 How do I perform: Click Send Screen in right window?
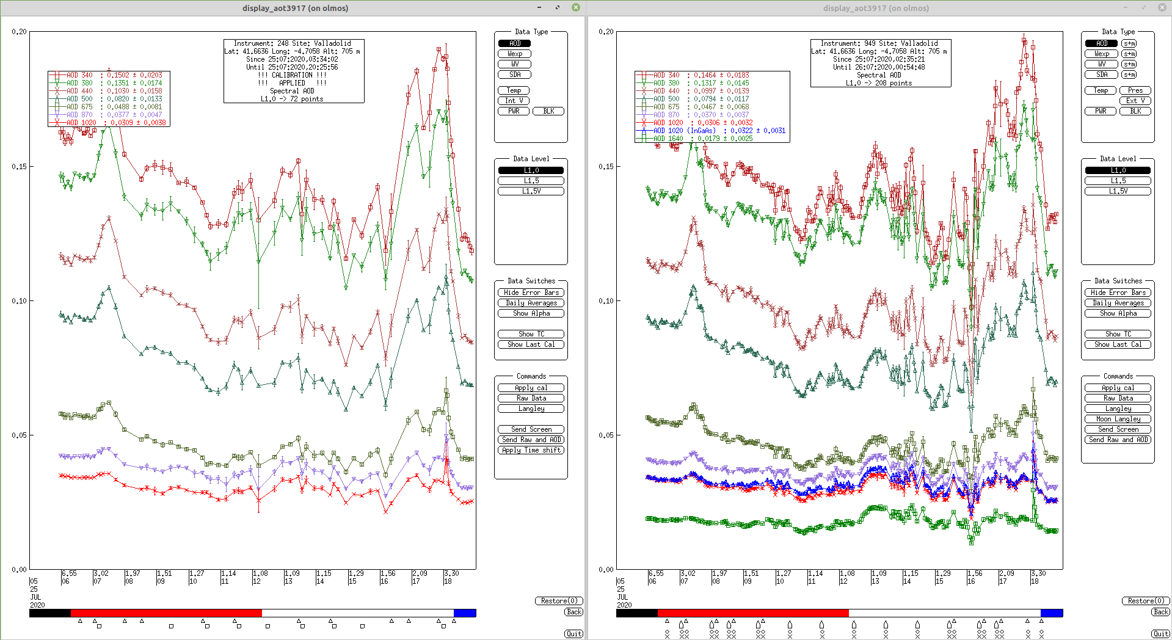click(x=1118, y=429)
